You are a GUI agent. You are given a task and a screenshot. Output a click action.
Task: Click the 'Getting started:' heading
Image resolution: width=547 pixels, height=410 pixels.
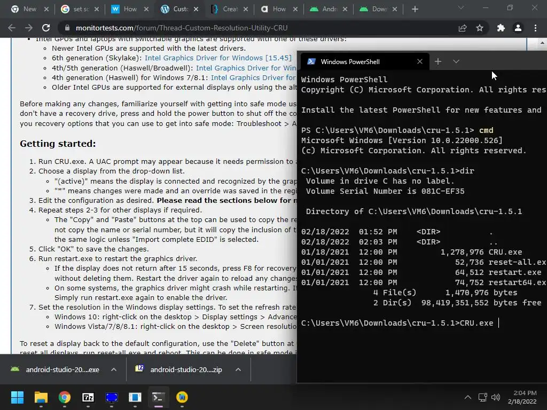(58, 144)
